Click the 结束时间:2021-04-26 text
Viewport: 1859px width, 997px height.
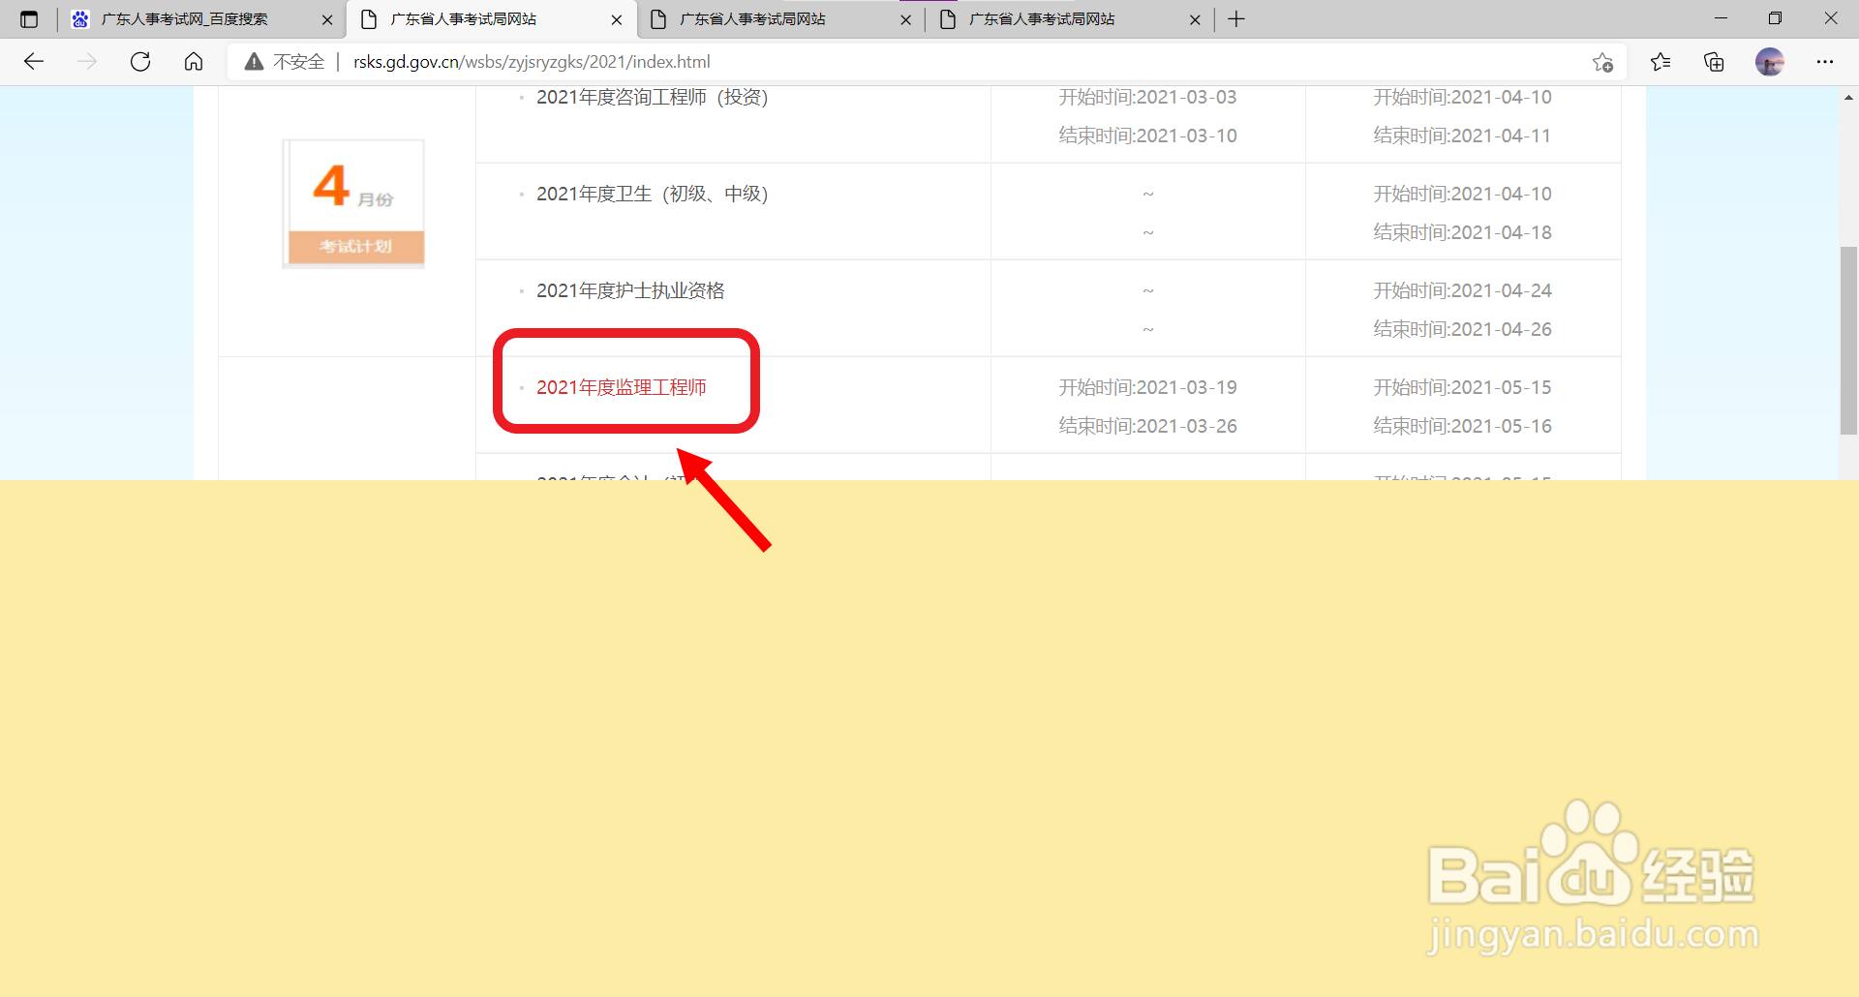click(1462, 329)
